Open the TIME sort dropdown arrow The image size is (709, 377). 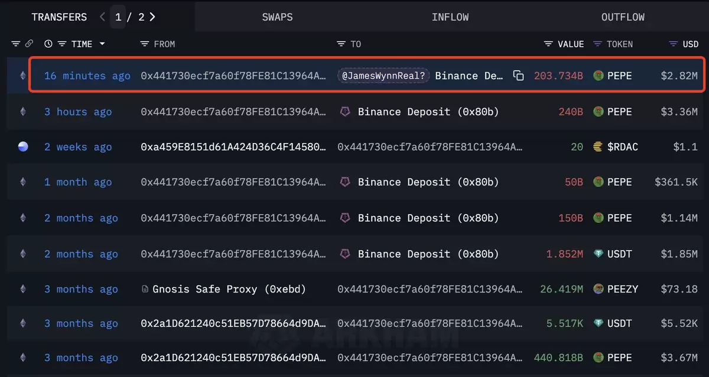pos(102,44)
